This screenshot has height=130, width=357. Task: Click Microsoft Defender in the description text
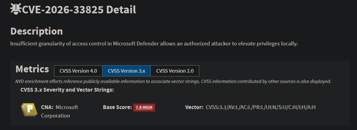click(x=136, y=44)
